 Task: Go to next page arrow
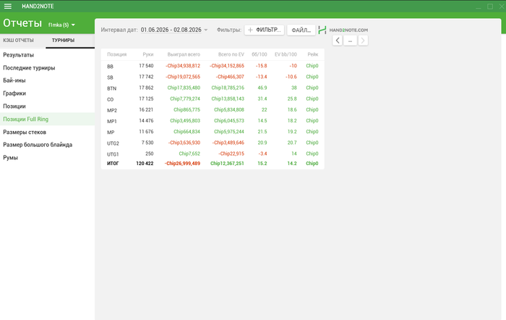(363, 41)
